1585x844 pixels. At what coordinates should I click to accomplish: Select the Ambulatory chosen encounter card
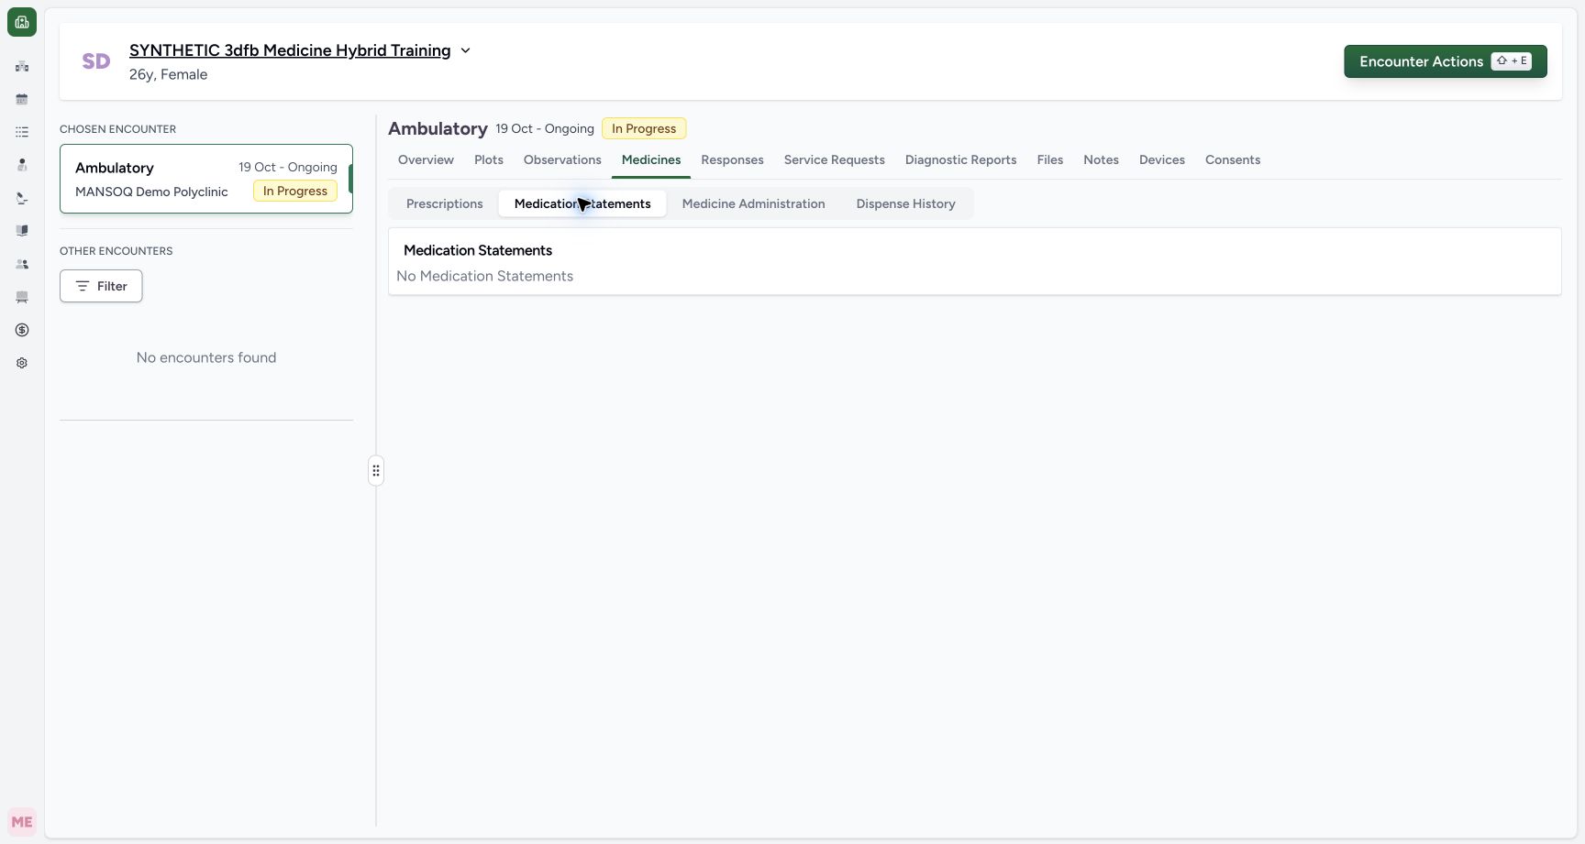click(x=206, y=179)
